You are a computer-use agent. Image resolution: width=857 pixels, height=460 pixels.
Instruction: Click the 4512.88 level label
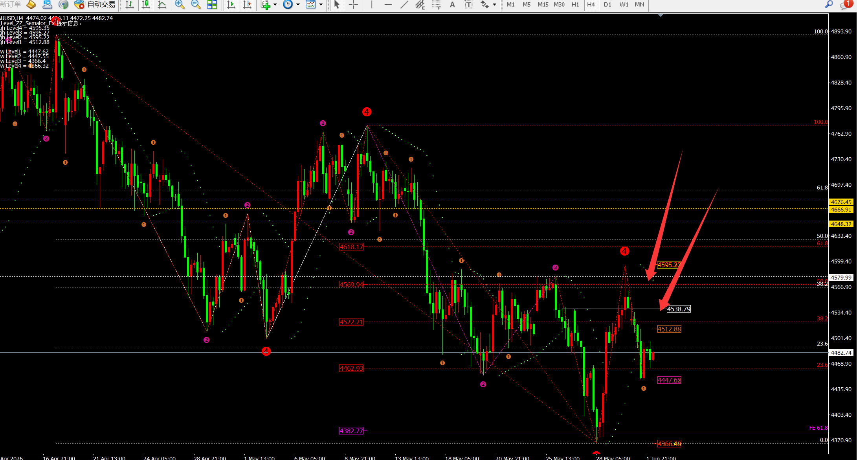point(669,329)
